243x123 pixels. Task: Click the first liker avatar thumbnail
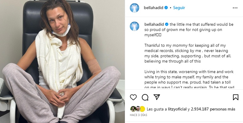pyautogui.click(x=133, y=109)
